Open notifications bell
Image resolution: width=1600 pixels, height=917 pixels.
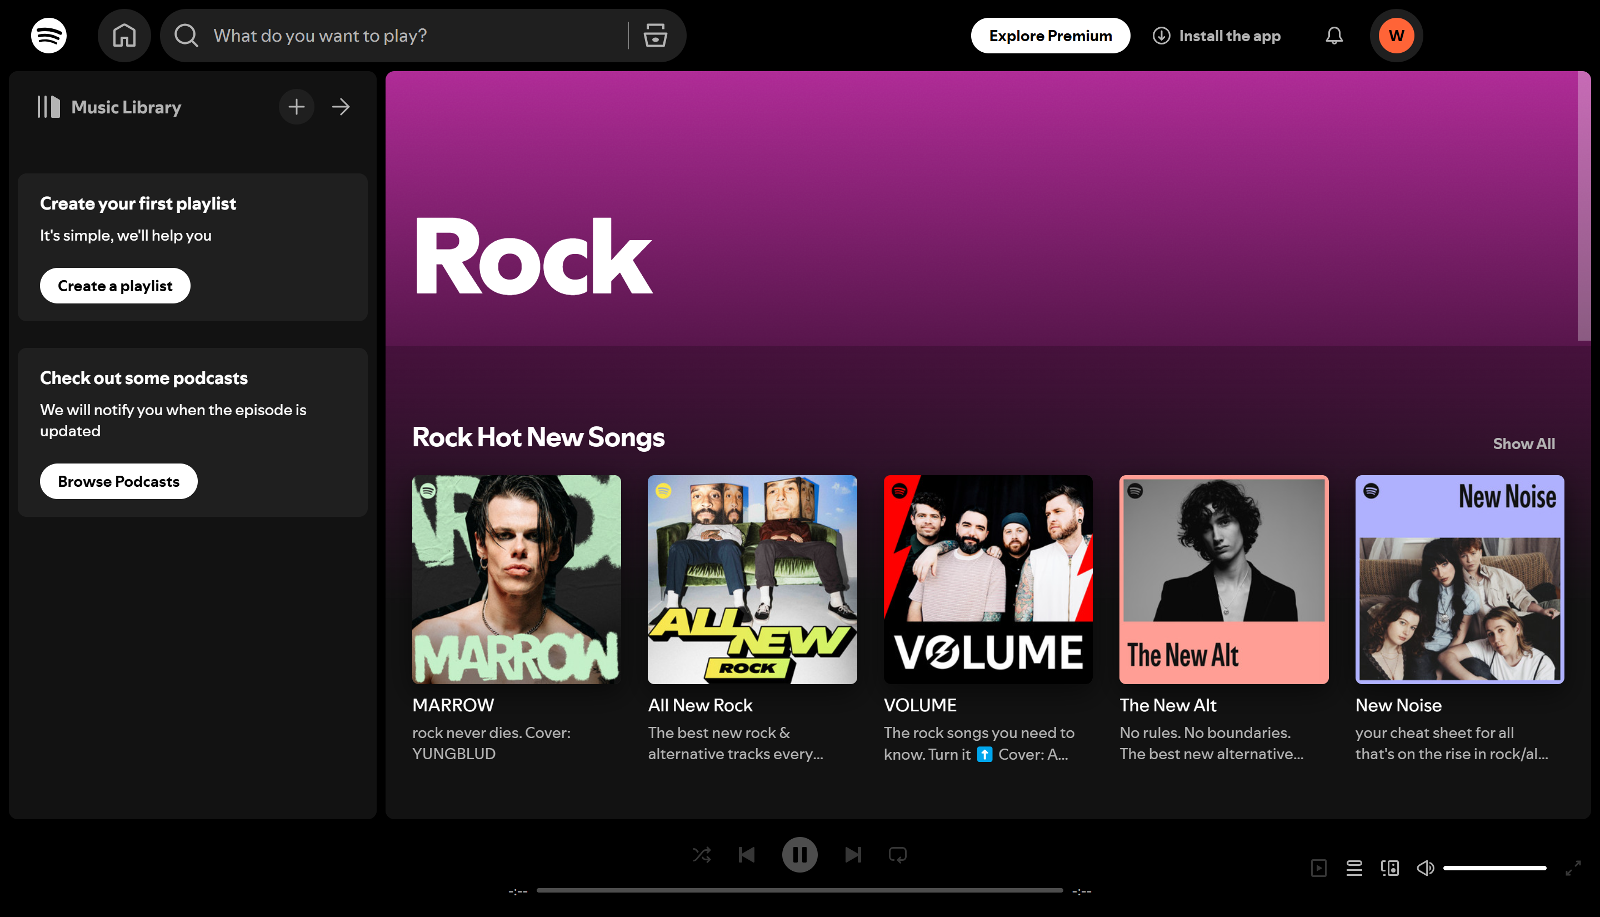[1334, 35]
